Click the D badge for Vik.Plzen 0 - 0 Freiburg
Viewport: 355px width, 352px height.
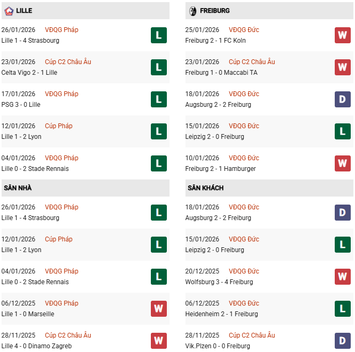[342, 341]
